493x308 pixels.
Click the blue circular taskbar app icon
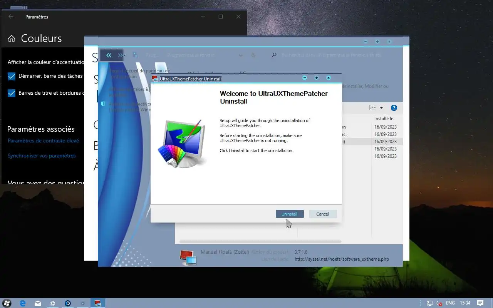(x=68, y=303)
